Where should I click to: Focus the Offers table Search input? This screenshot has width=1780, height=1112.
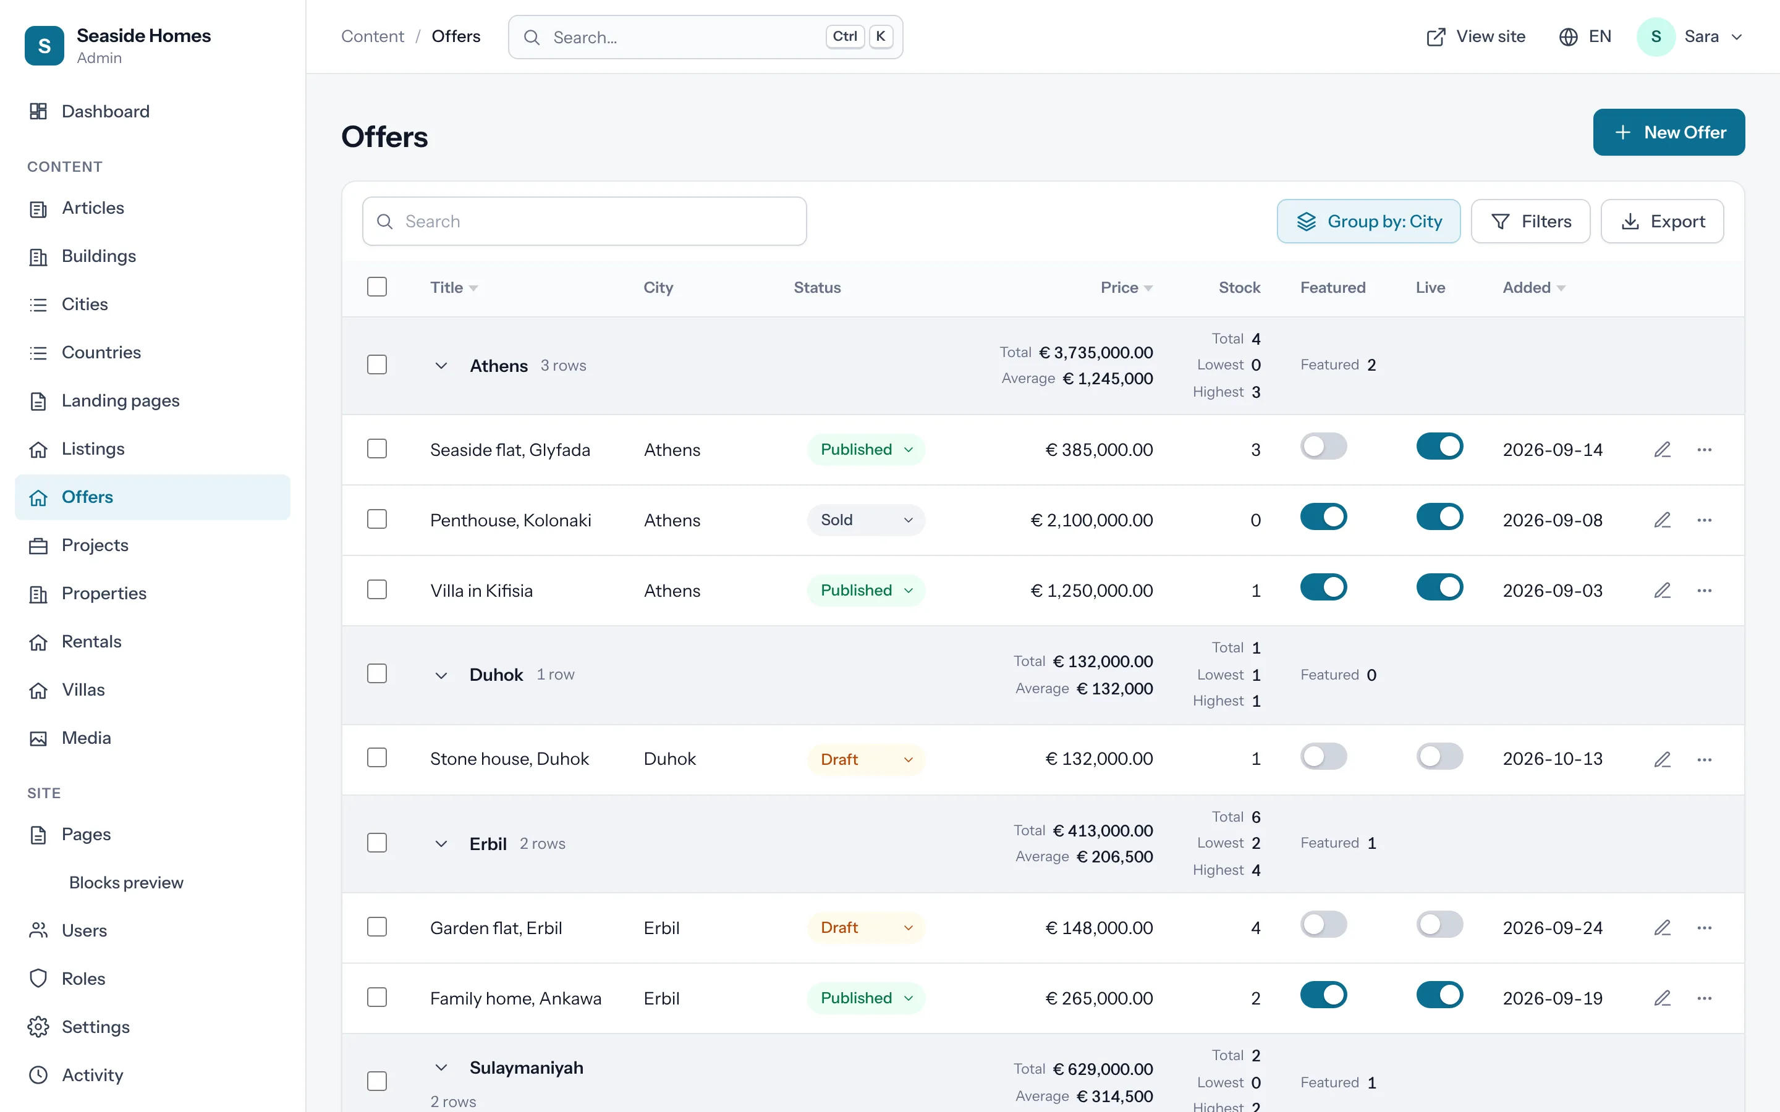point(584,221)
